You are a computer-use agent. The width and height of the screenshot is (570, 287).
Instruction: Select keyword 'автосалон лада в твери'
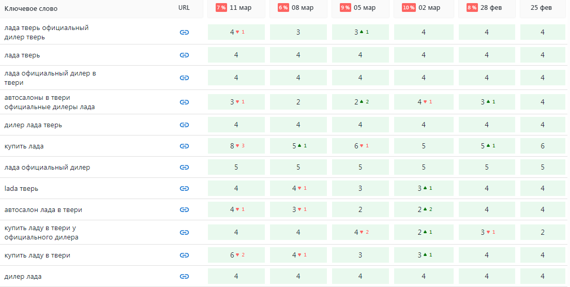pos(43,209)
